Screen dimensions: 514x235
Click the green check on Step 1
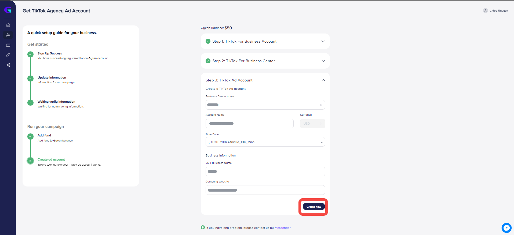click(x=208, y=41)
